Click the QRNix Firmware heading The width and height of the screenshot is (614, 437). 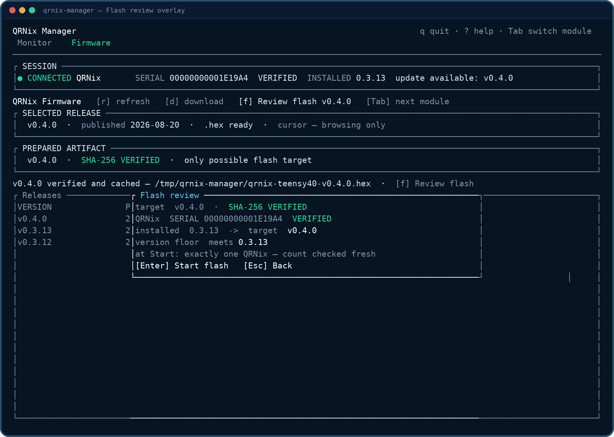pyautogui.click(x=47, y=101)
